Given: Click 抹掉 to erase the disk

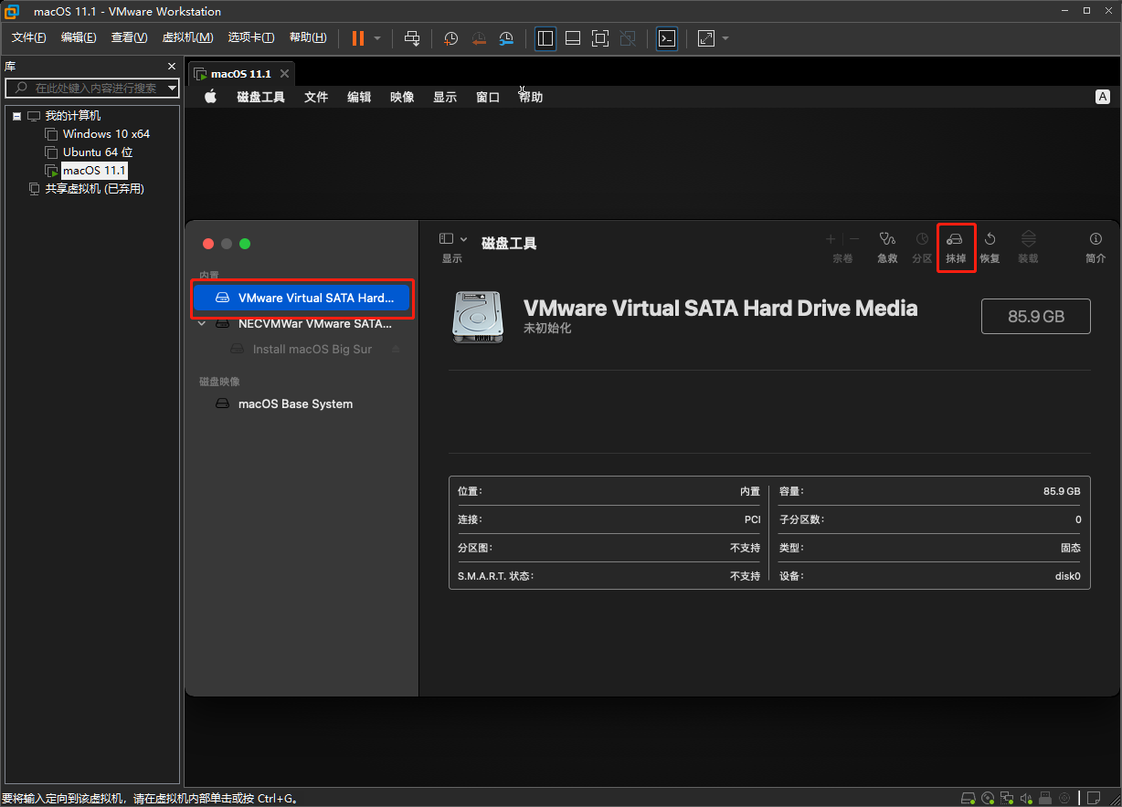Looking at the screenshot, I should tap(956, 247).
